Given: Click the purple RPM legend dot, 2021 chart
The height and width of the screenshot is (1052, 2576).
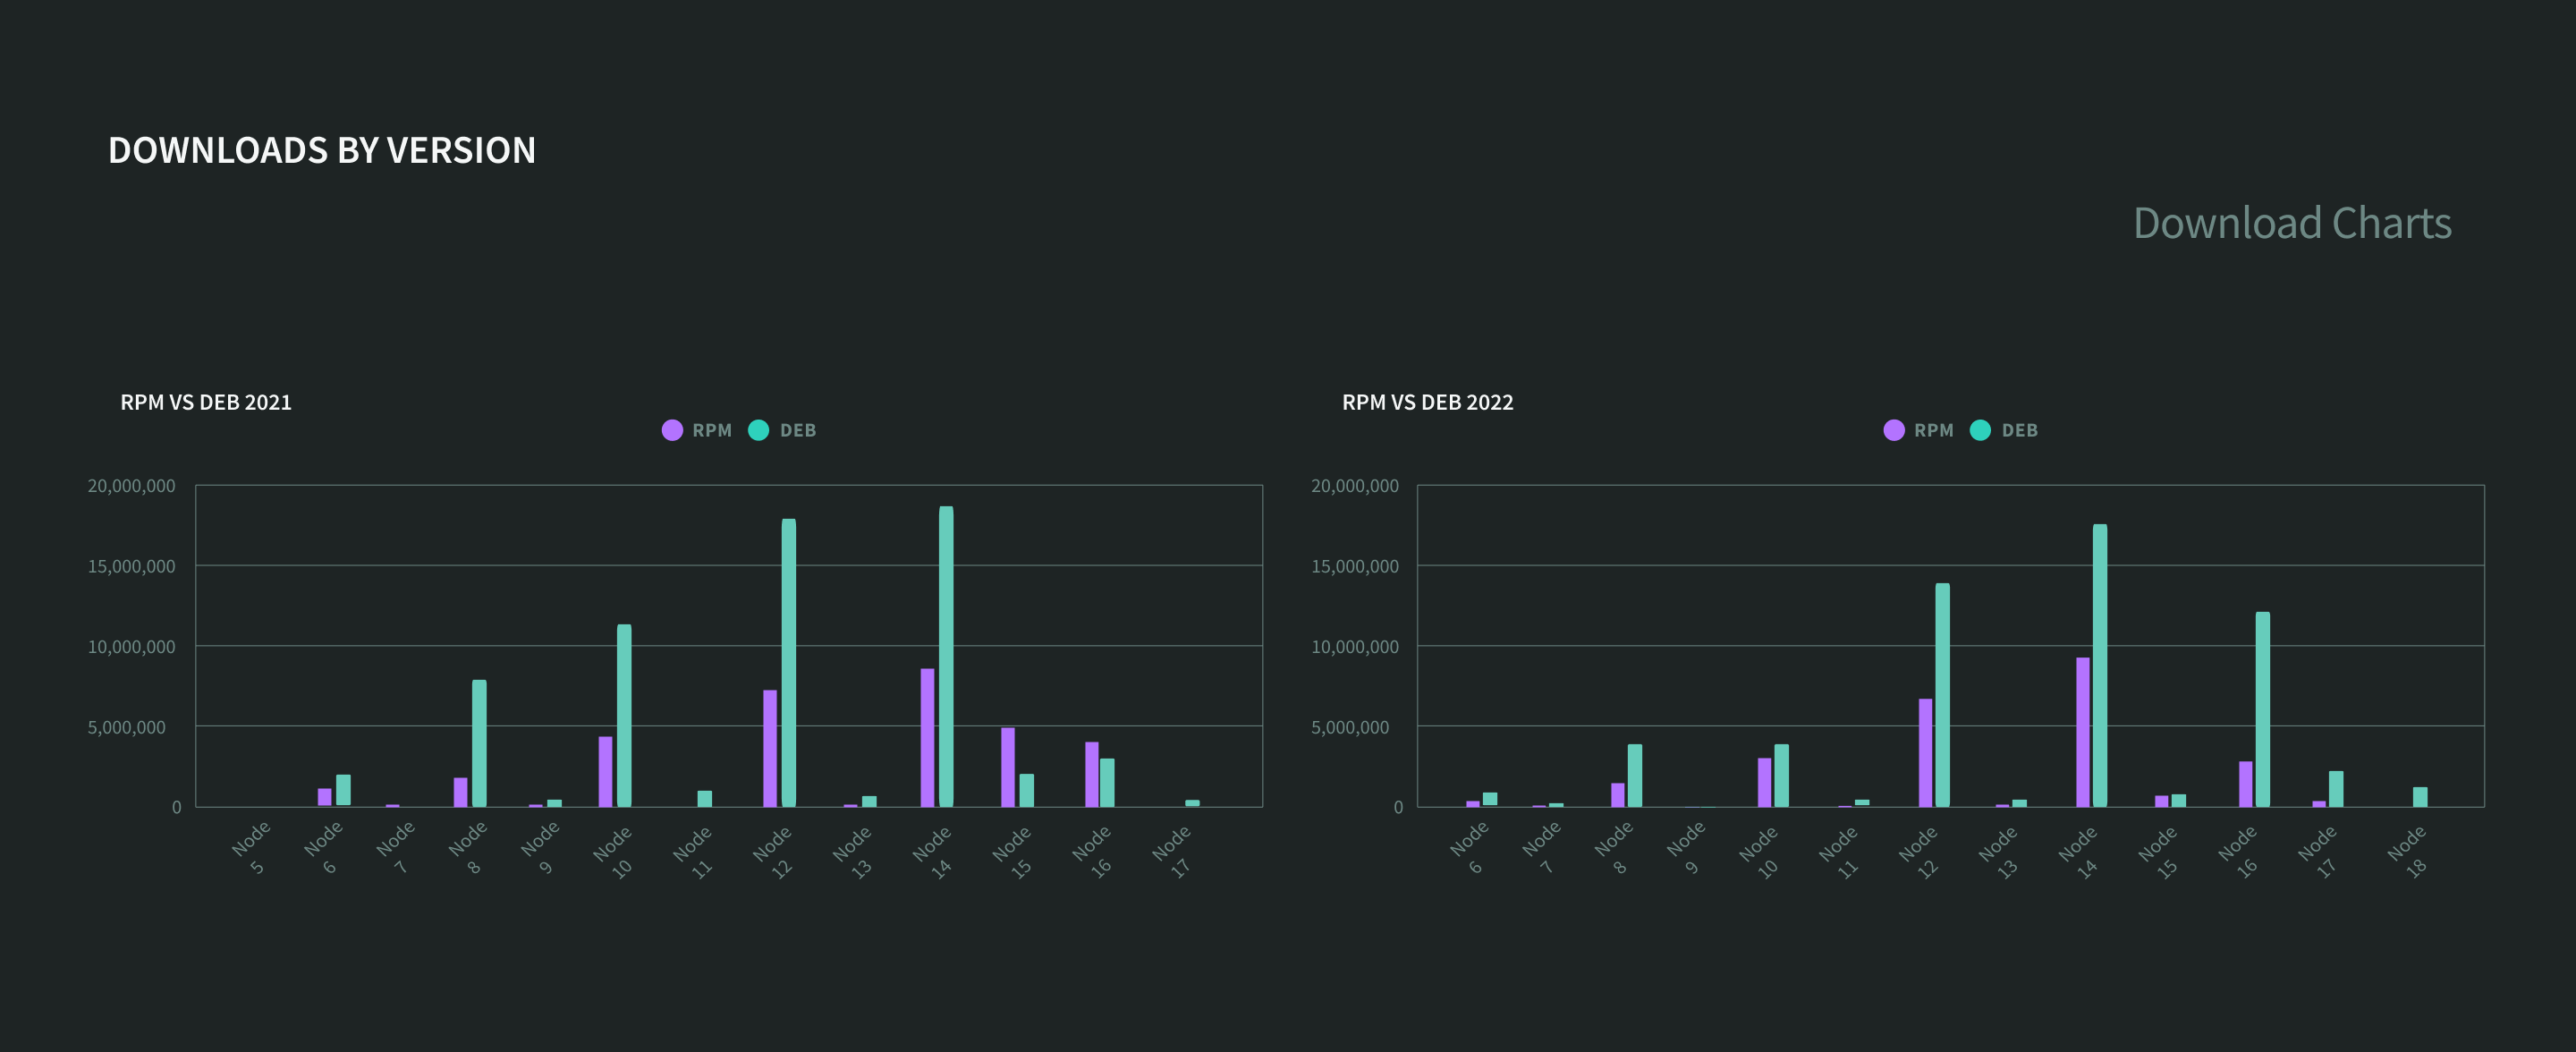Looking at the screenshot, I should point(672,430).
